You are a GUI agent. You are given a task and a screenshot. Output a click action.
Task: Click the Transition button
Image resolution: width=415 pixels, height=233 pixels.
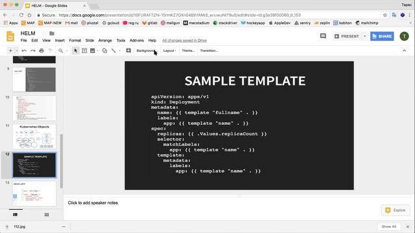pyautogui.click(x=209, y=50)
